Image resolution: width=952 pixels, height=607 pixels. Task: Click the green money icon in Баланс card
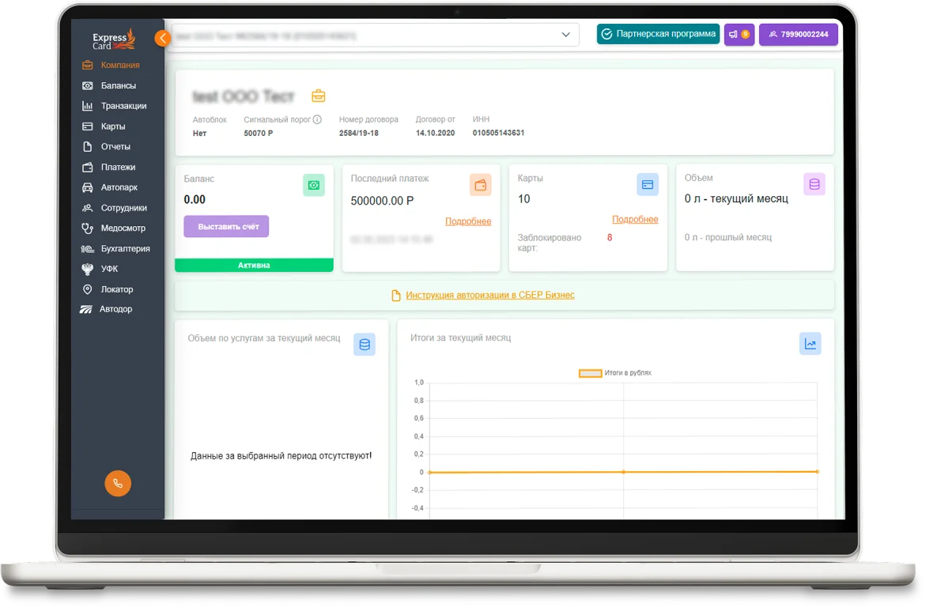click(x=313, y=185)
